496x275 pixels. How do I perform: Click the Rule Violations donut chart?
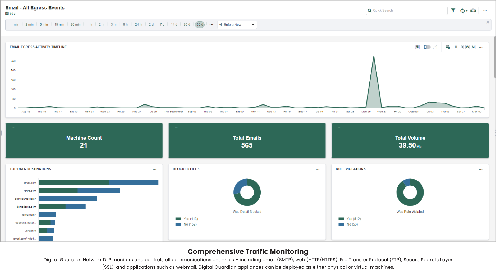(x=410, y=192)
